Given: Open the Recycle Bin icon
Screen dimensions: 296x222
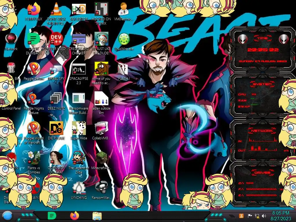Looking at the screenshot, I should click(x=11, y=68).
